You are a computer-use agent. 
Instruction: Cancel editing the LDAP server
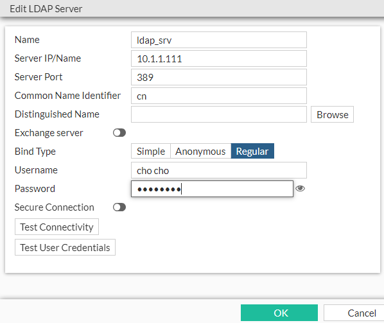[354, 313]
